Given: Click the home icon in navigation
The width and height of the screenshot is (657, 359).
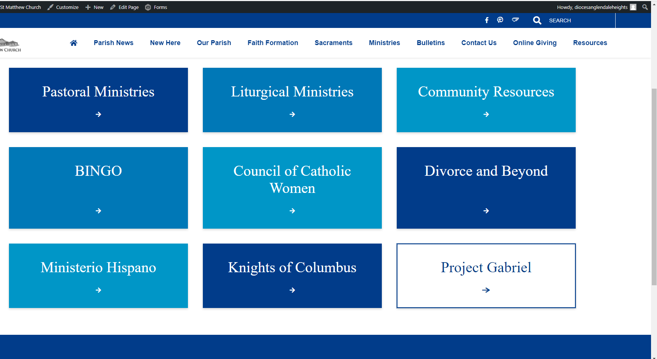Looking at the screenshot, I should [x=73, y=43].
